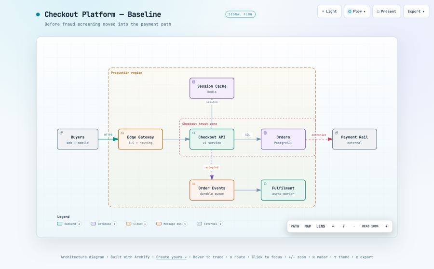The image size is (434, 269).
Task: Click the Checkout Platform — Baseline title
Action: click(103, 14)
